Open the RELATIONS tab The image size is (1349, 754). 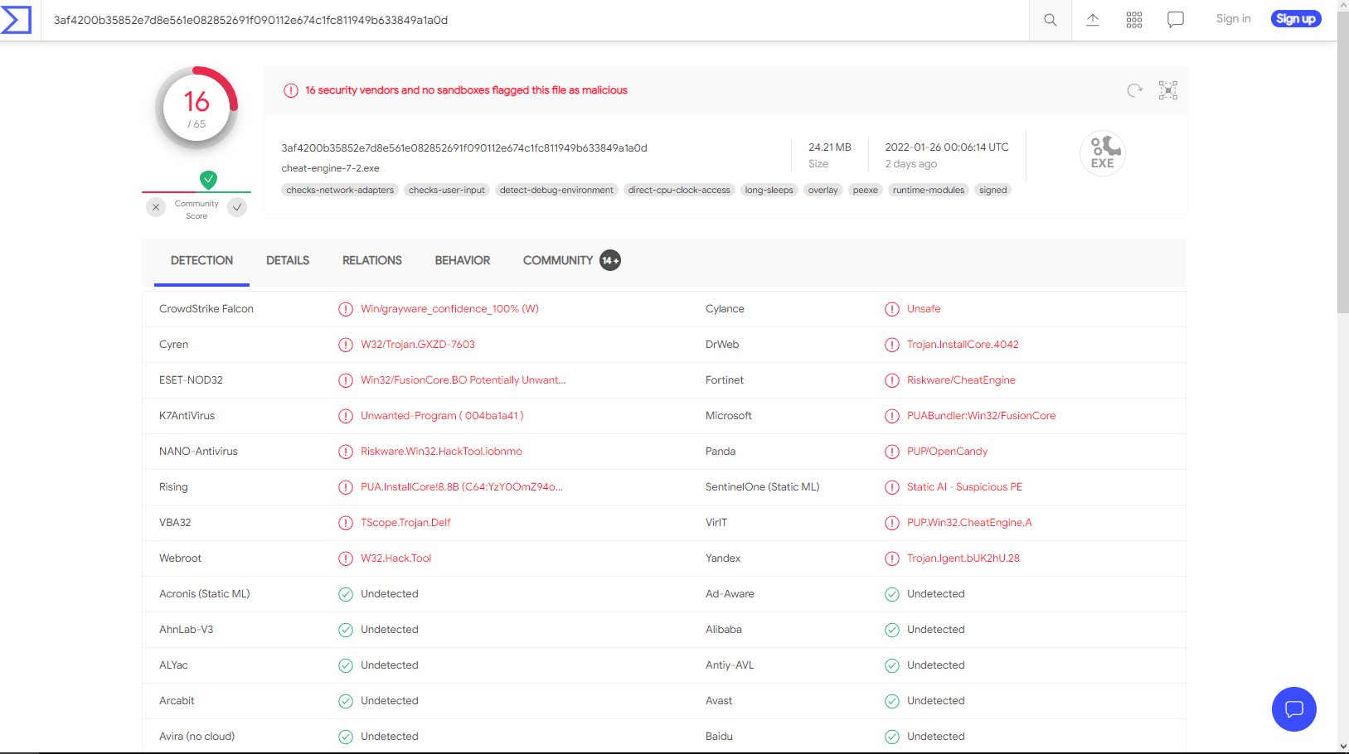pyautogui.click(x=372, y=261)
